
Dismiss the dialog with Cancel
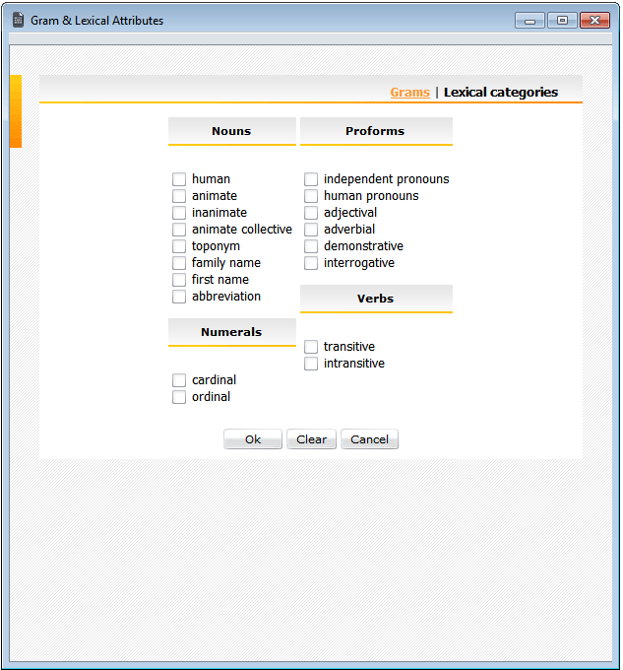tap(369, 439)
